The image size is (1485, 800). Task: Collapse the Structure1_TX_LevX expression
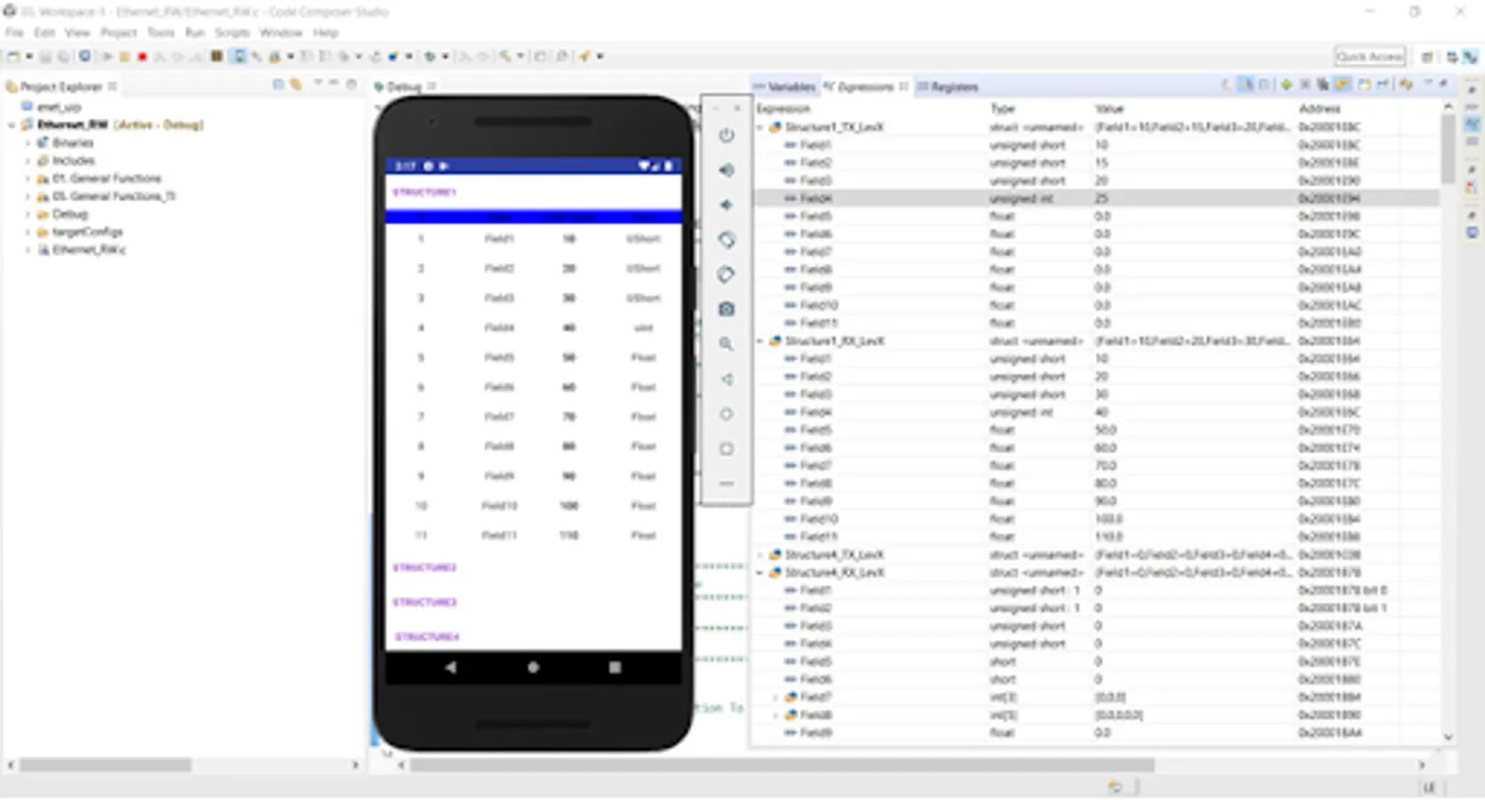tap(760, 127)
